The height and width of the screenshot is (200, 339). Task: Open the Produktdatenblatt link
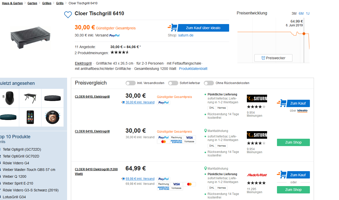click(193, 69)
